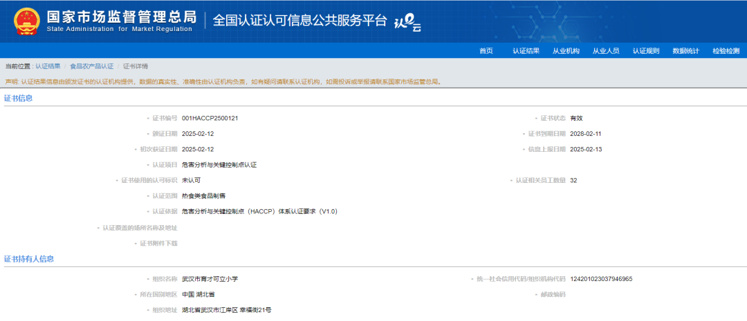Click the 国家市场监督管理总局 header title
Screen dimensions: 747x321
click(121, 17)
